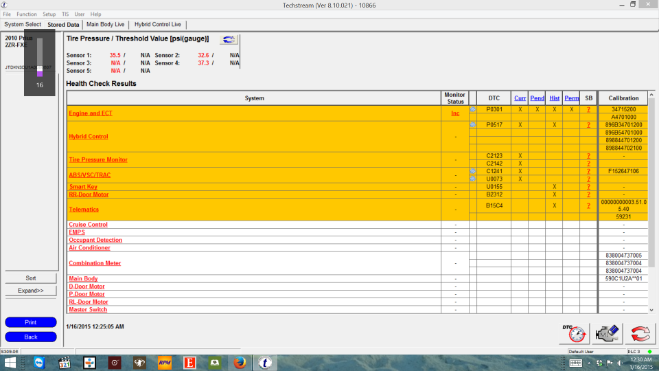Image resolution: width=659 pixels, height=371 pixels.
Task: Switch to the Stored Data tab
Action: click(63, 25)
